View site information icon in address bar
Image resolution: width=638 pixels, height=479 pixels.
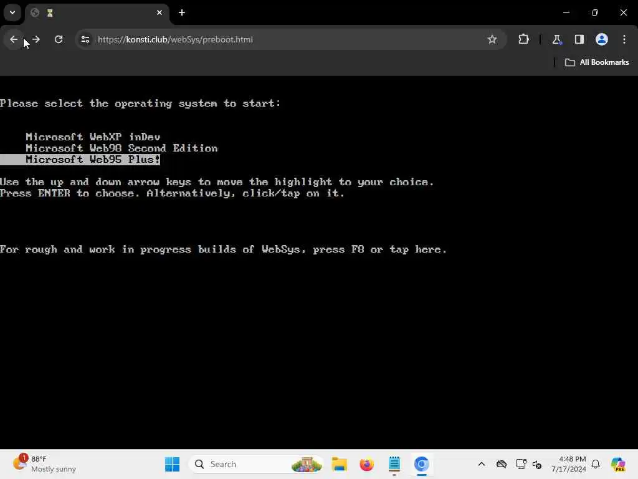(x=85, y=39)
